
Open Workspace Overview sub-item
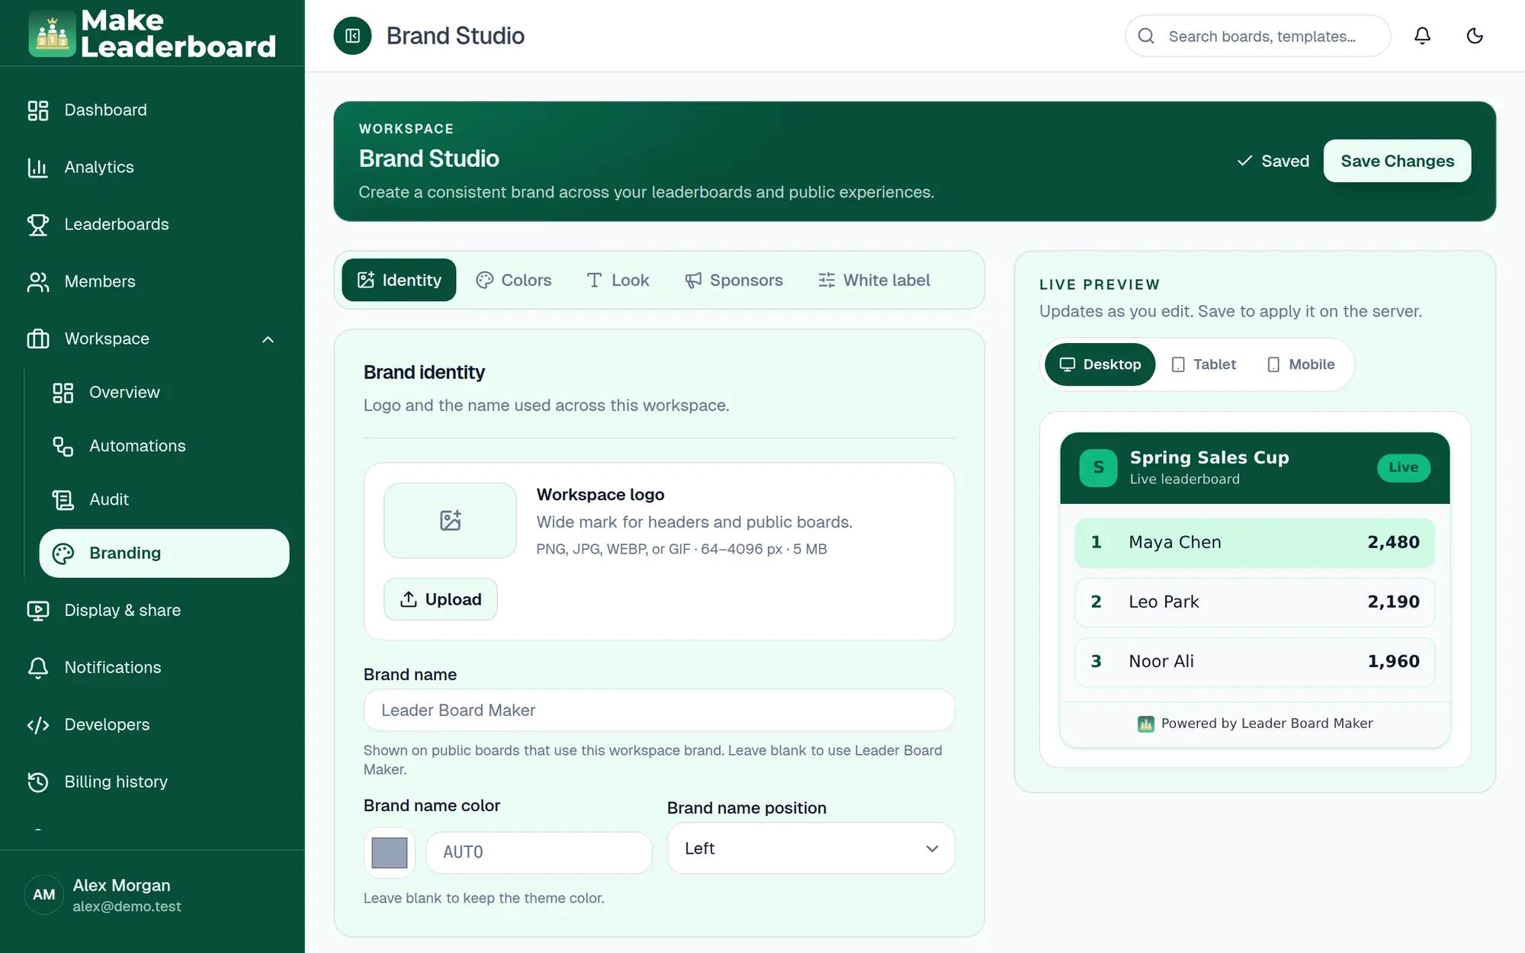tap(164, 393)
